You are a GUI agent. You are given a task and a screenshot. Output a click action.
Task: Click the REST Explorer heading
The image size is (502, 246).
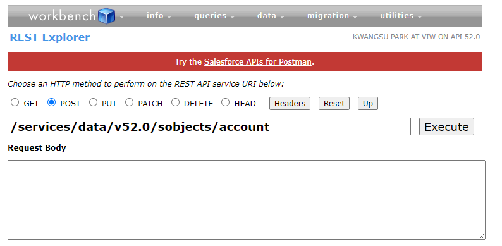[49, 37]
